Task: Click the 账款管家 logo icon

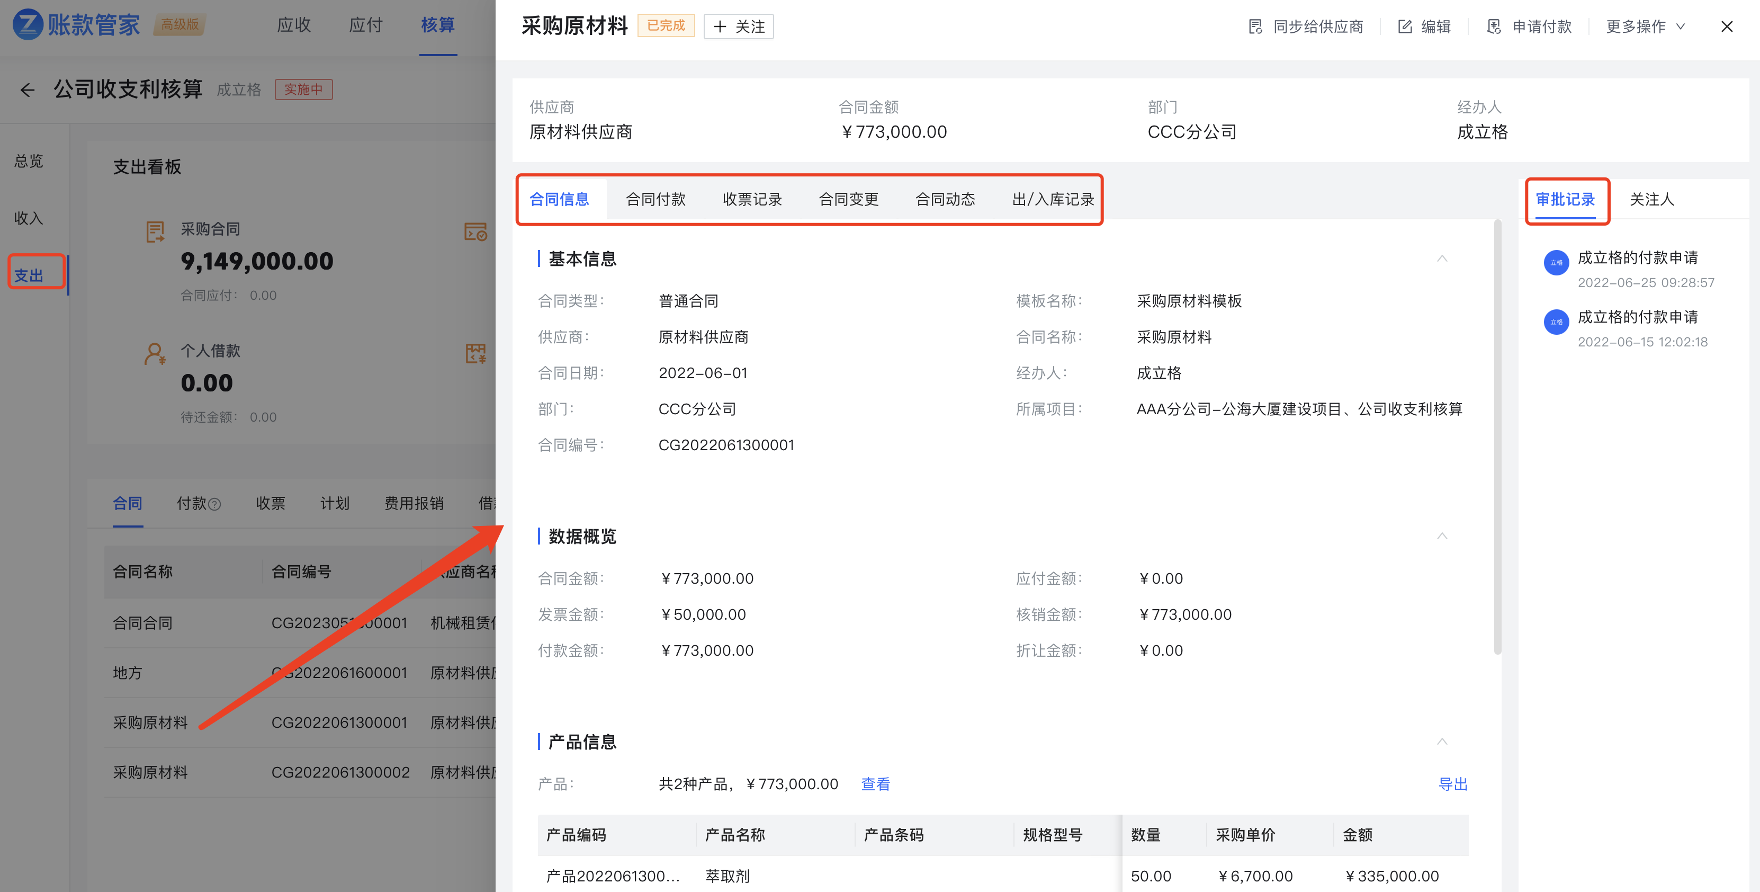Action: click(x=28, y=24)
